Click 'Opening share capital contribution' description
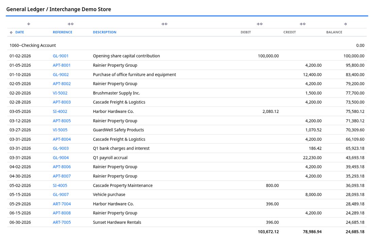The width and height of the screenshot is (374, 234). 126,56
